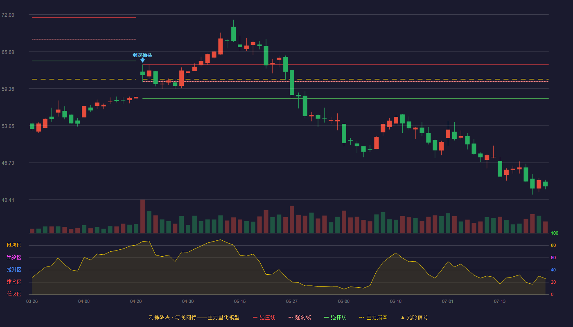The image size is (573, 327).
Task: Toggle the 强压线 legend series
Action: coord(264,317)
